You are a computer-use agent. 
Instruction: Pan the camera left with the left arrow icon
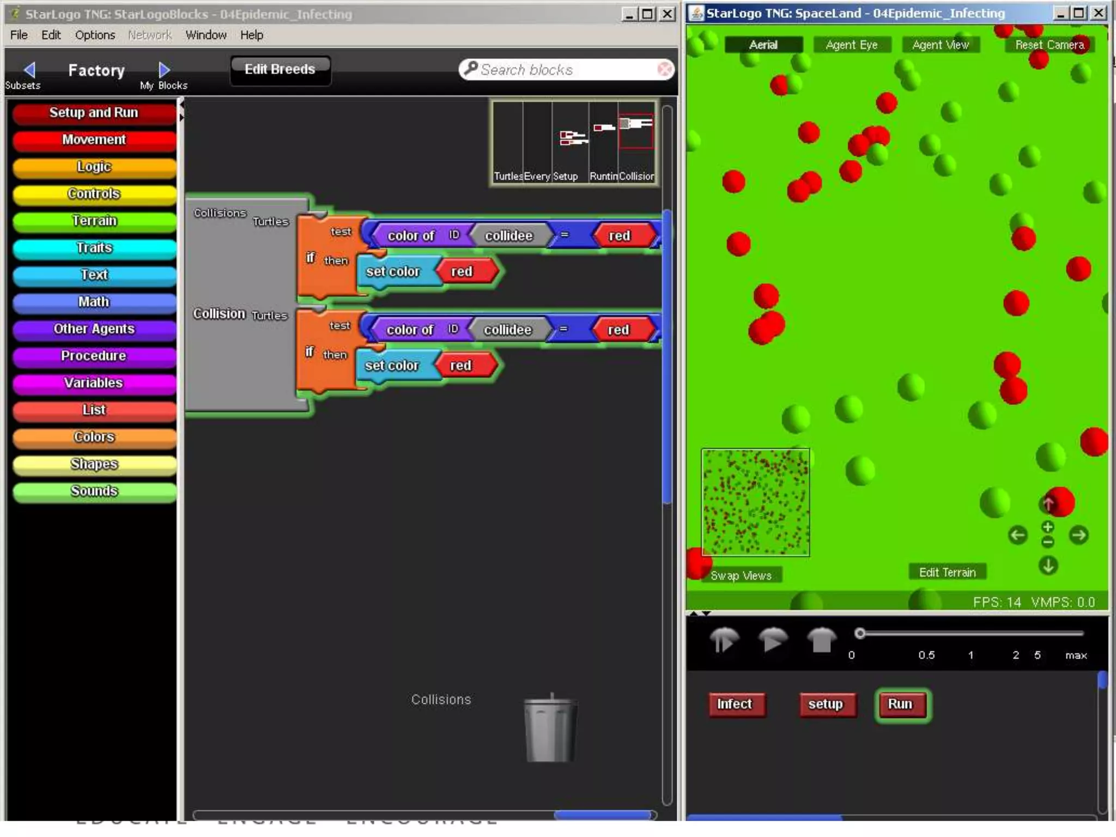pos(1017,535)
